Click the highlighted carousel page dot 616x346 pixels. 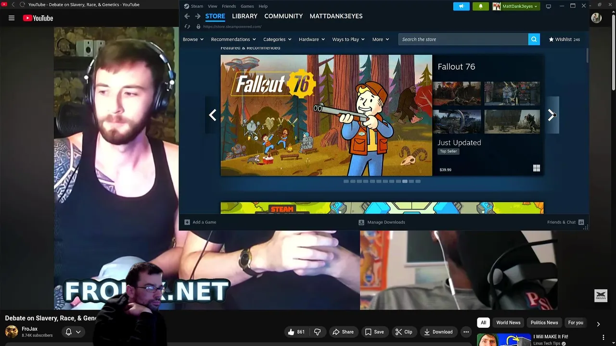405,181
